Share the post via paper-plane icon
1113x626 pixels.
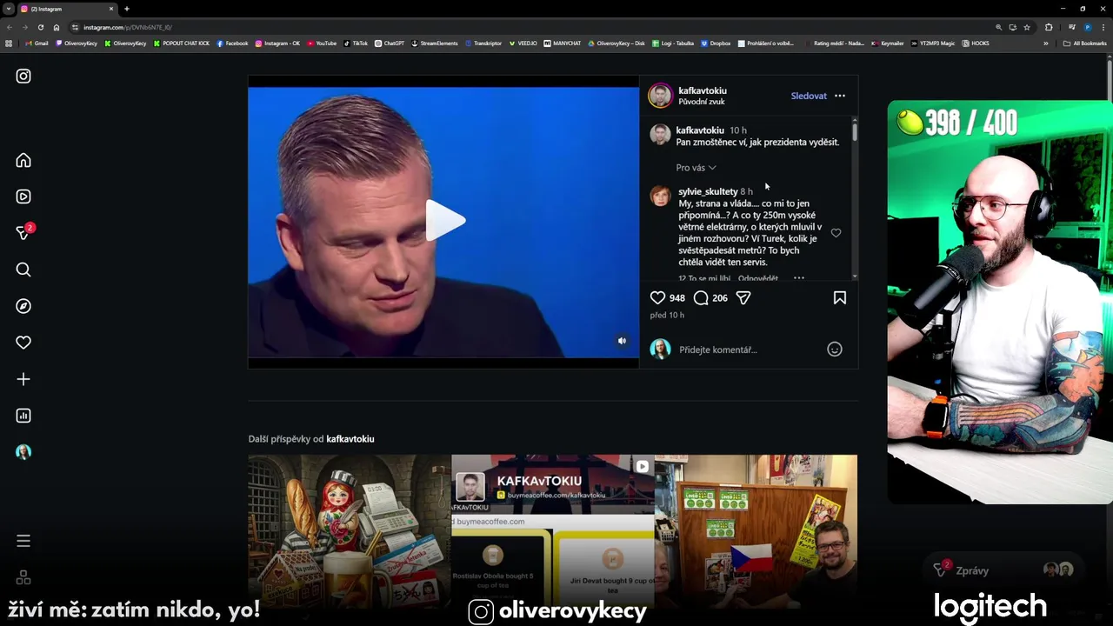coord(743,297)
